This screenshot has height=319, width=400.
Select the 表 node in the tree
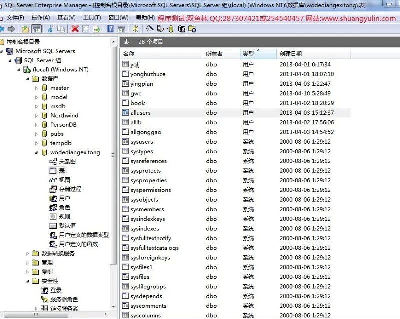pos(62,170)
